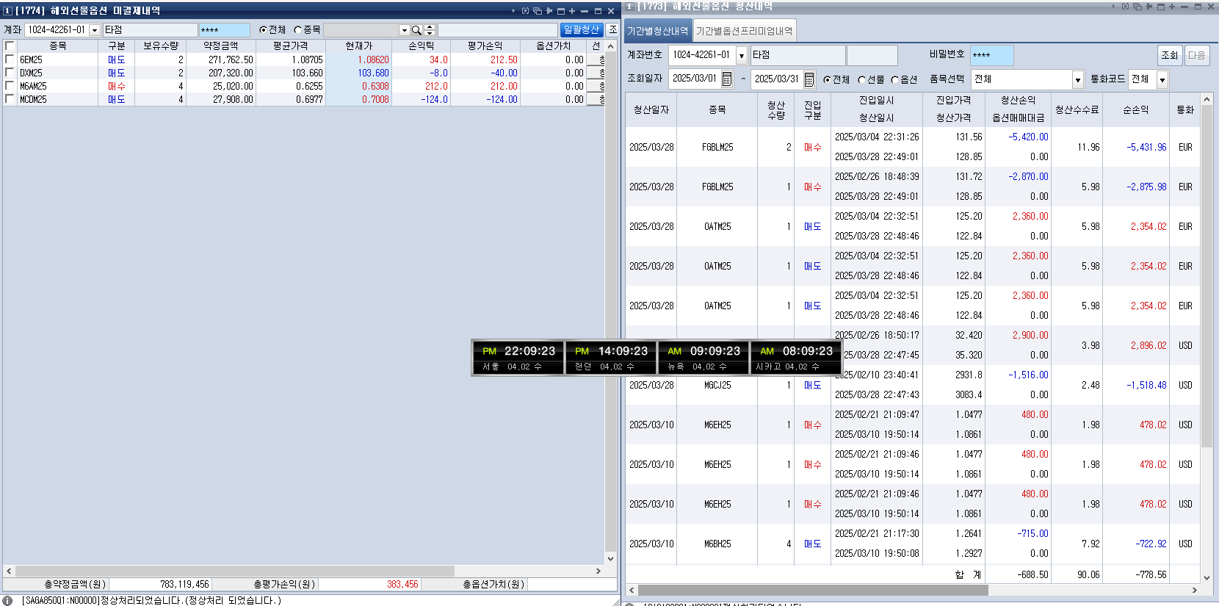Open the calendar picker for start date 2025/03/01
This screenshot has height=606, width=1219.
tap(727, 79)
